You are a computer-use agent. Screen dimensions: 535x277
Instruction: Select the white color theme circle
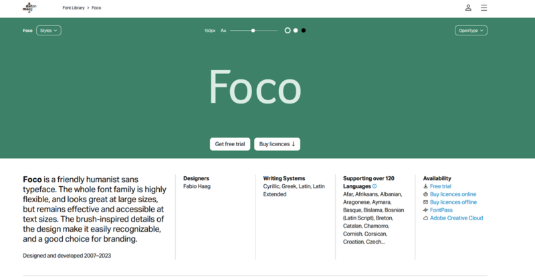tap(296, 31)
